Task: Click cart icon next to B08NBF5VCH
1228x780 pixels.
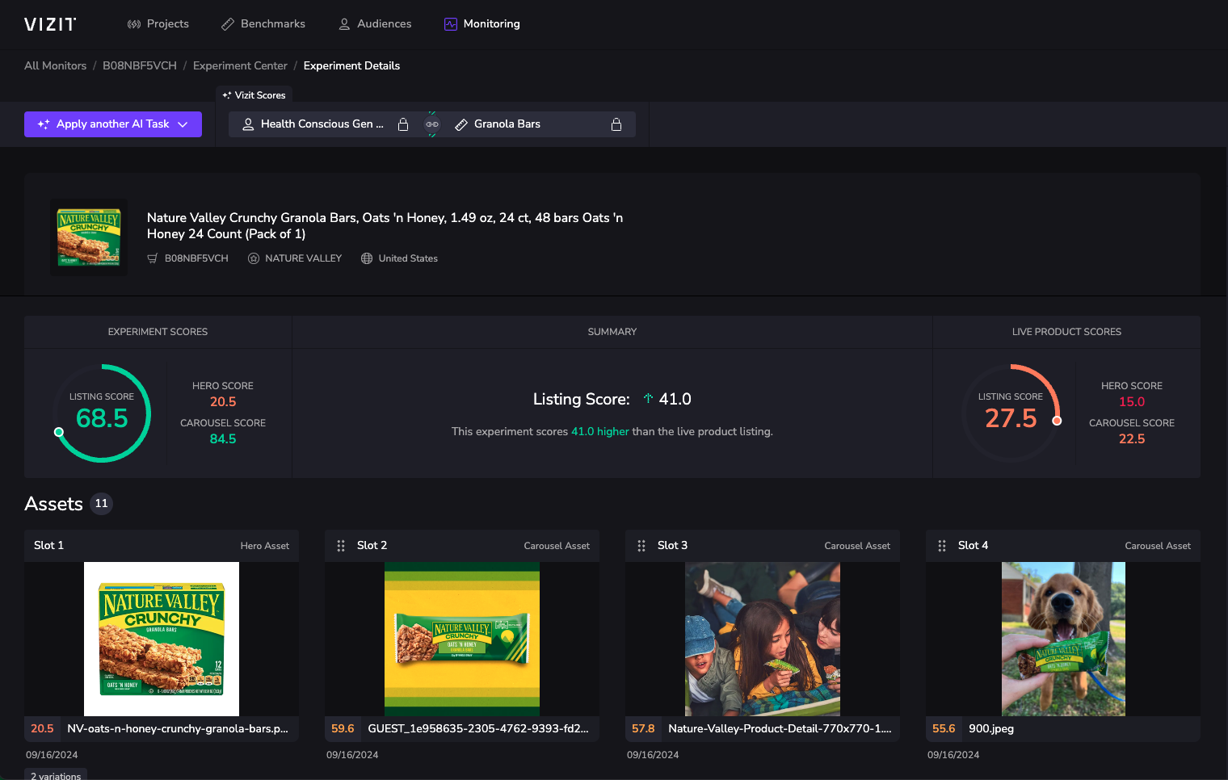Action: pos(153,258)
